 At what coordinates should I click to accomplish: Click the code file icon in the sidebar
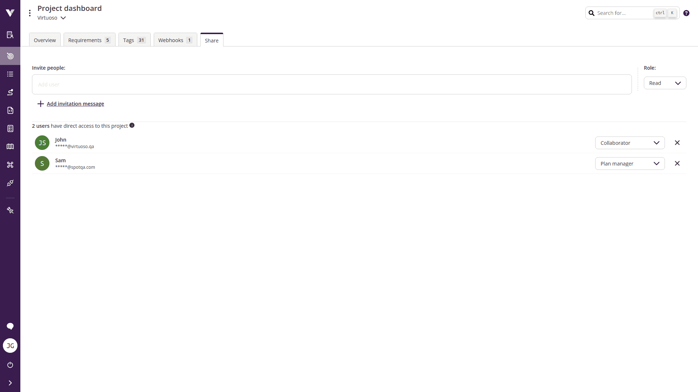pyautogui.click(x=10, y=110)
